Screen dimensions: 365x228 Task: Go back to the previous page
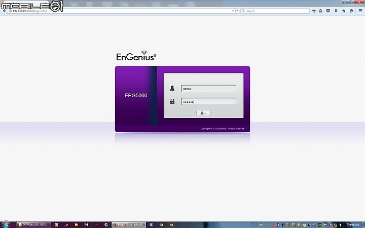tap(4, 11)
